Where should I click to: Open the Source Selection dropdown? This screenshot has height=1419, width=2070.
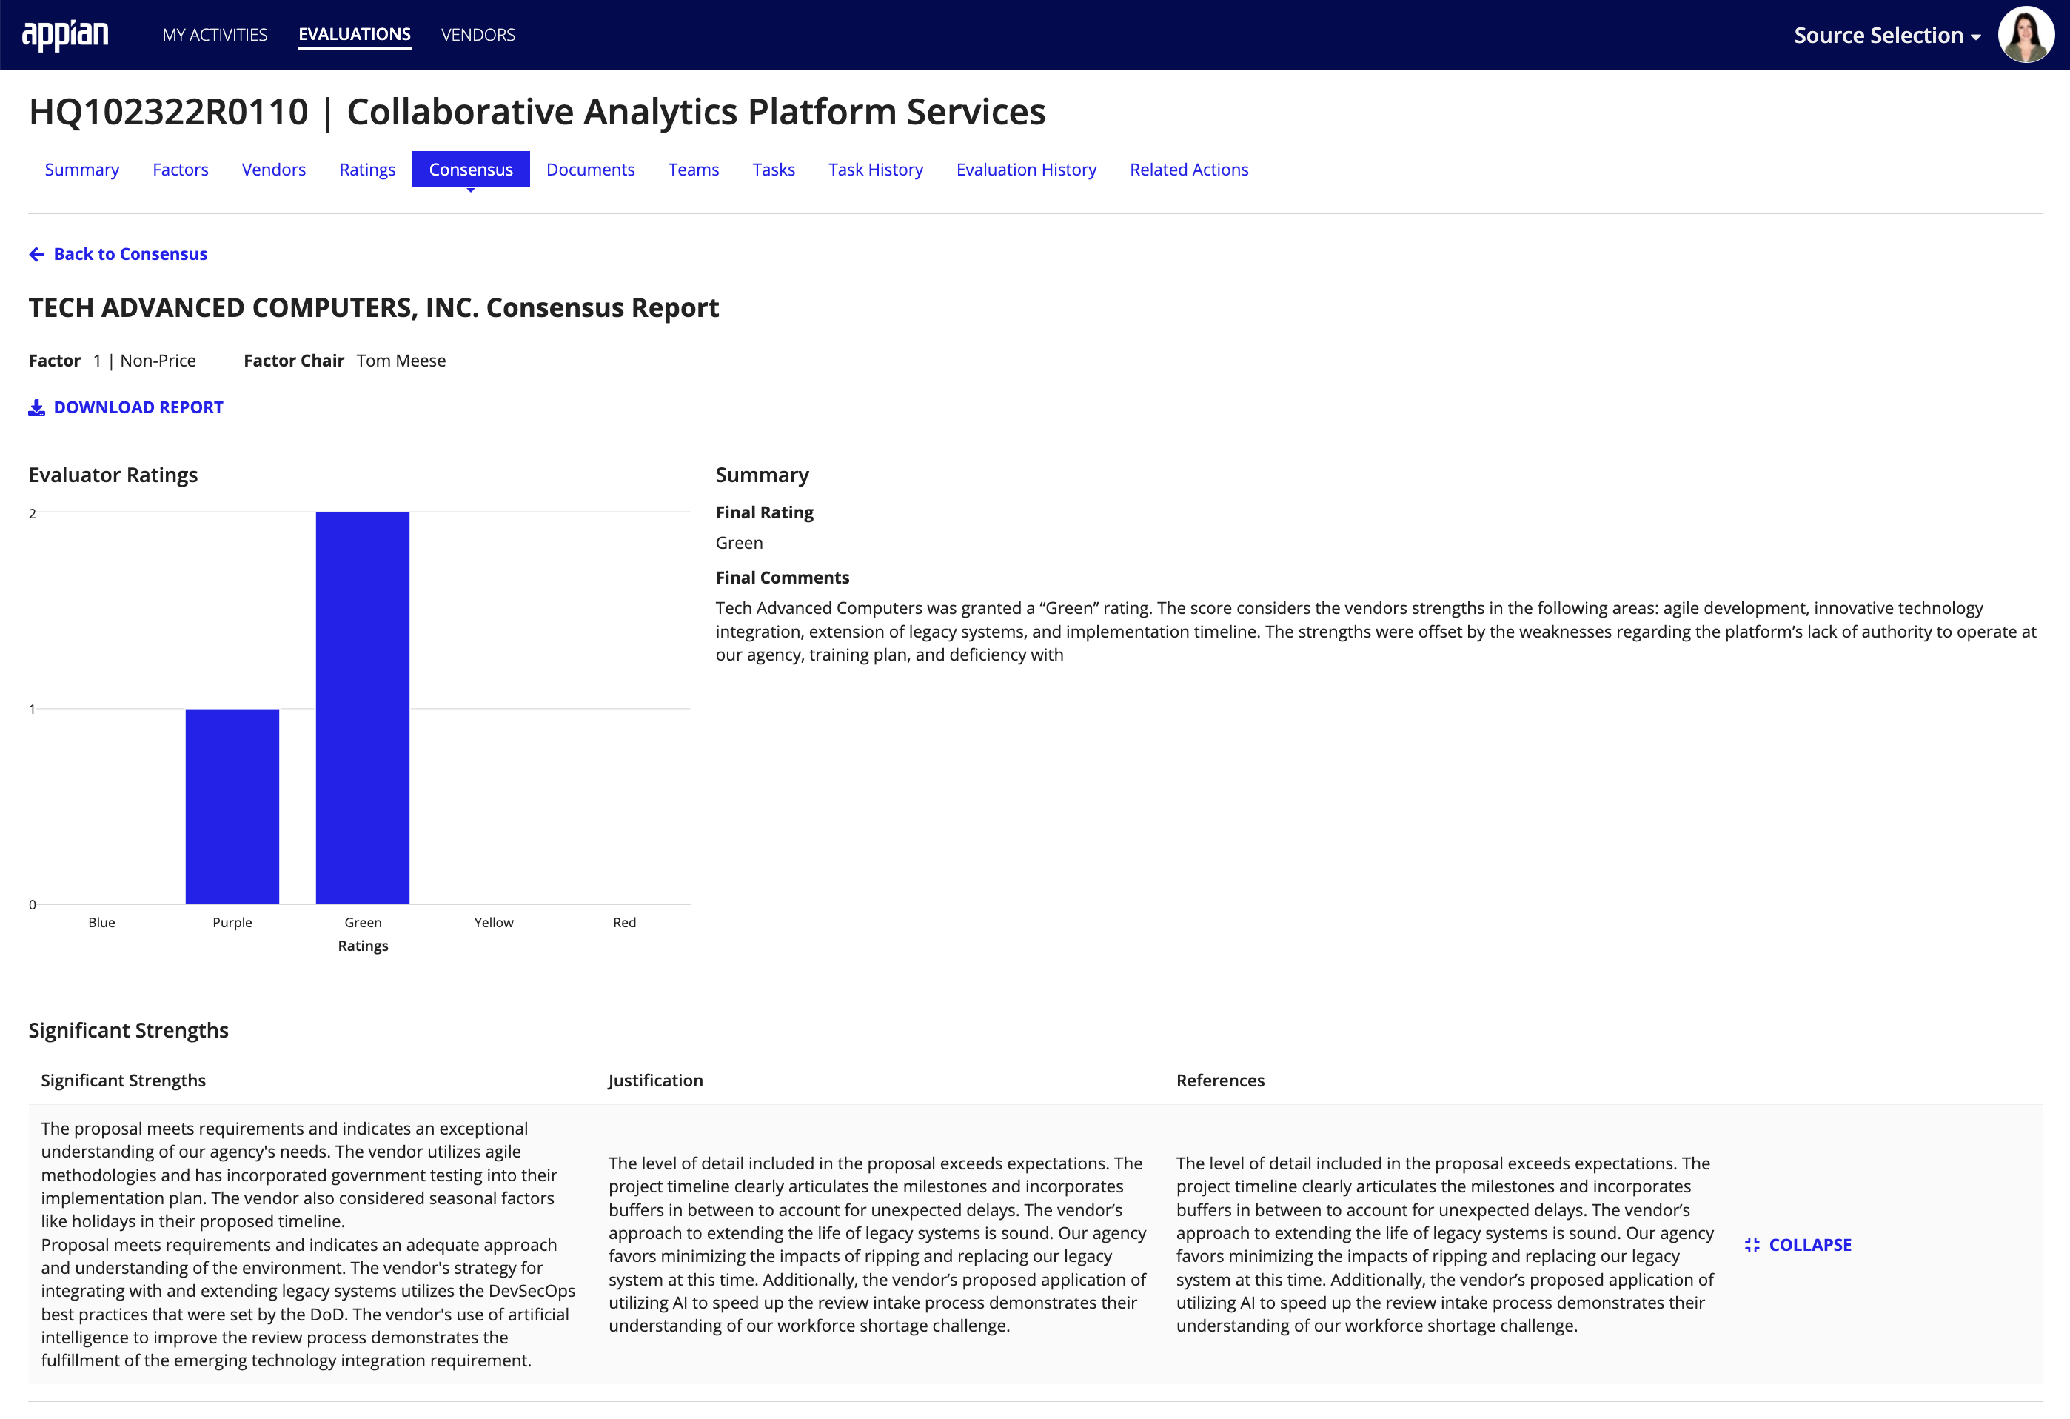[x=1886, y=35]
